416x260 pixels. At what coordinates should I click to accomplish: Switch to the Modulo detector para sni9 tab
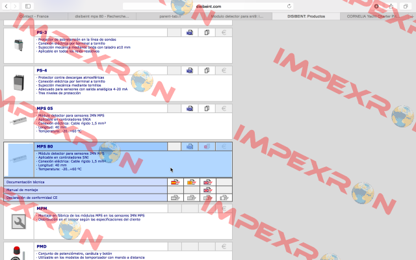click(238, 16)
